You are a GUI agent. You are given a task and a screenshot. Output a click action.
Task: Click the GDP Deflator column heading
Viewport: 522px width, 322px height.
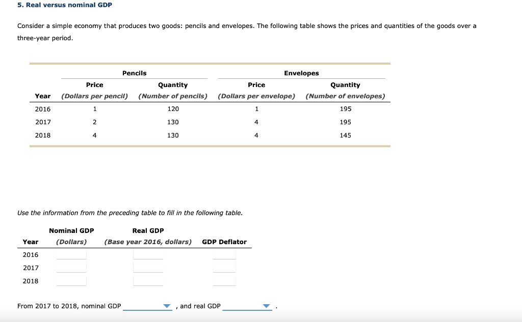224,242
